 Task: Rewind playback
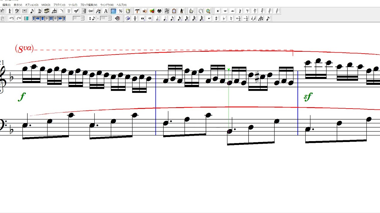[x=38, y=18]
